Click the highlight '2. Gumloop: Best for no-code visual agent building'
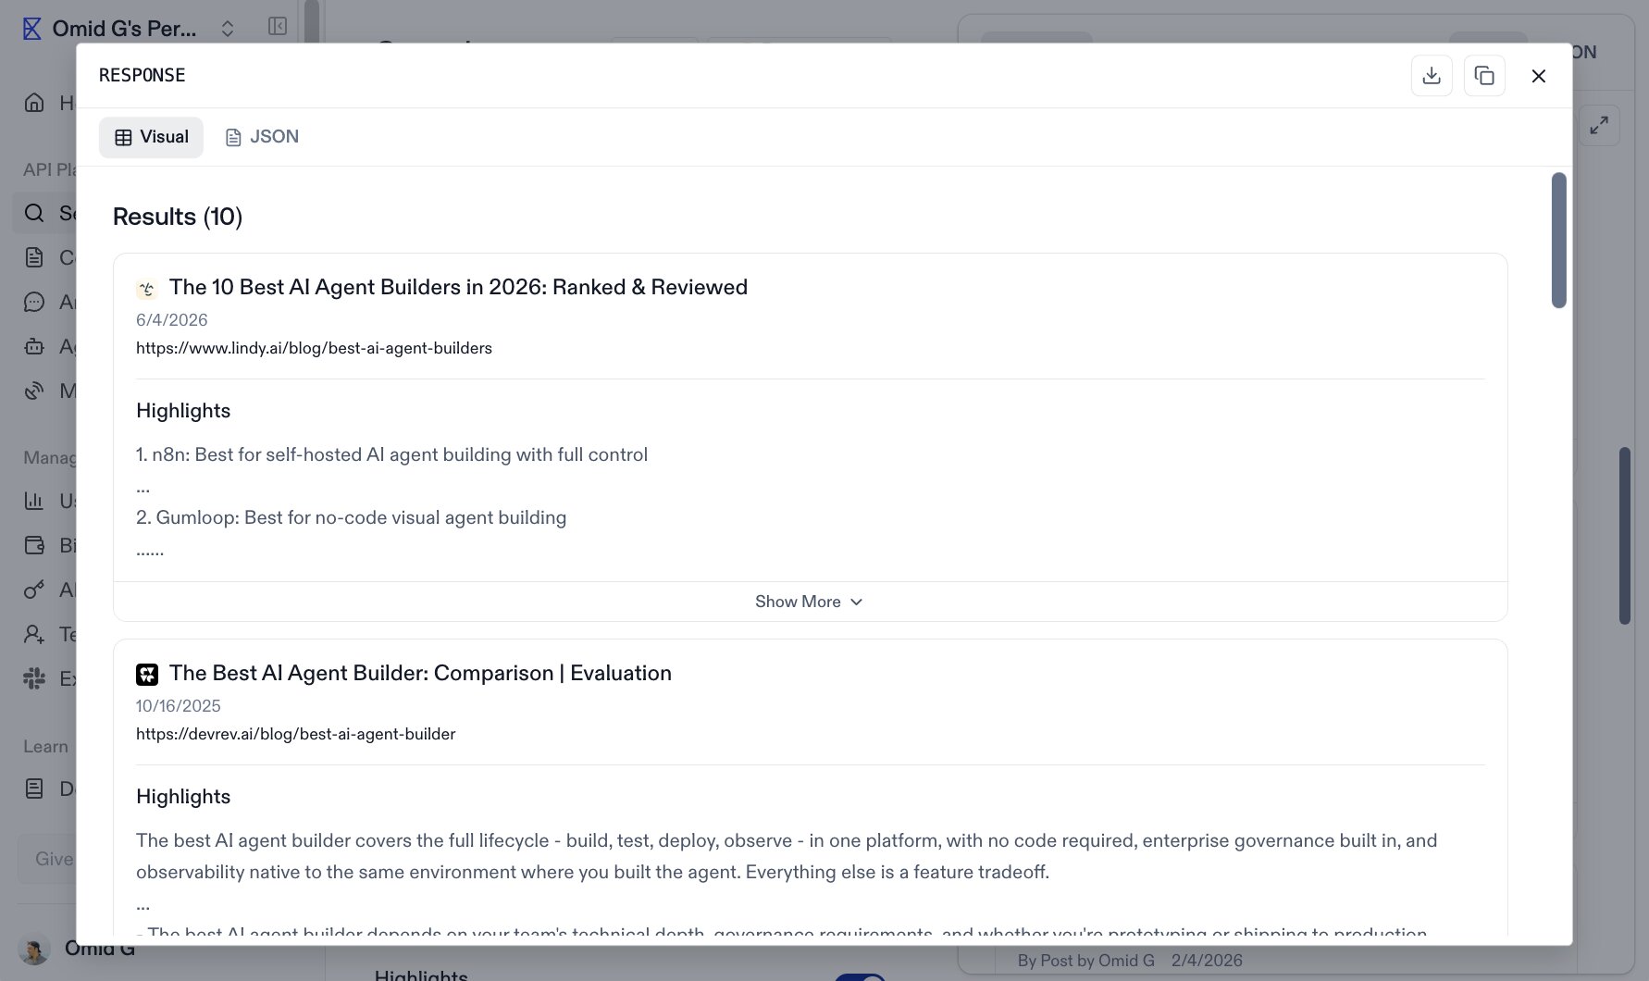 (x=351, y=517)
